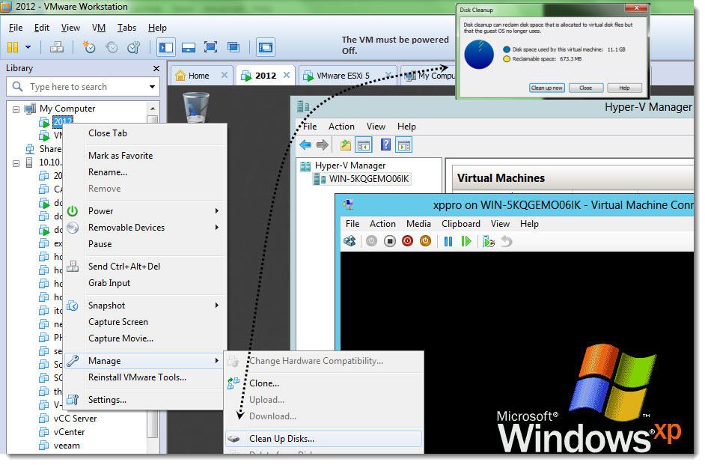Click Turn Off stop icon in xppro toolbar
Screen dimensions: 705x465
[390, 242]
